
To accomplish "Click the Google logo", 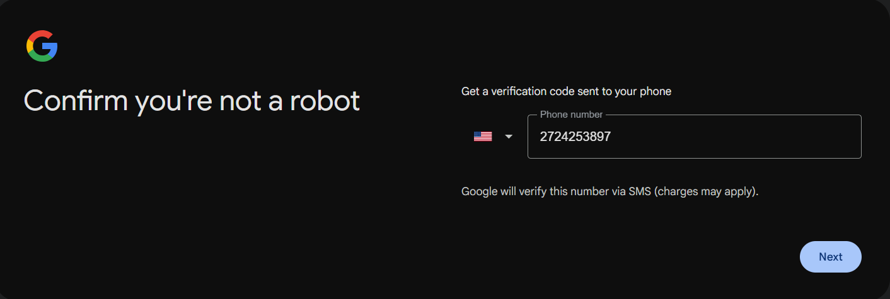I will 42,46.
